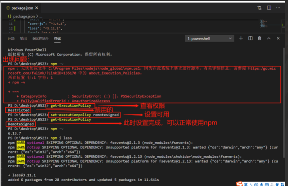Open editor More Actions ellipsis menu
The height and width of the screenshot is (186, 288).
[278, 8]
